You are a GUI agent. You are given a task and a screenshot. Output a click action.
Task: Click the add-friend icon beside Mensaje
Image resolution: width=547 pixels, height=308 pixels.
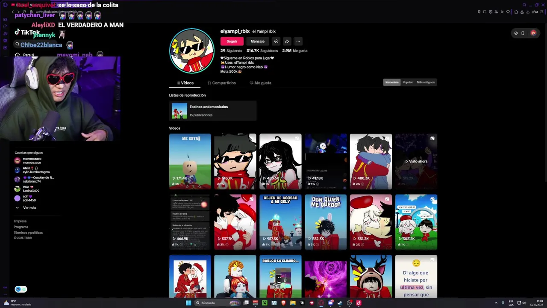tap(276, 41)
